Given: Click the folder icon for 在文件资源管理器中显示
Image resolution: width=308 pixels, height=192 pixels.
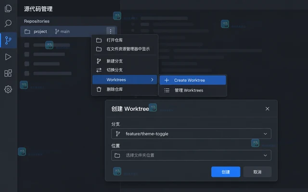Looking at the screenshot, I should [99, 49].
